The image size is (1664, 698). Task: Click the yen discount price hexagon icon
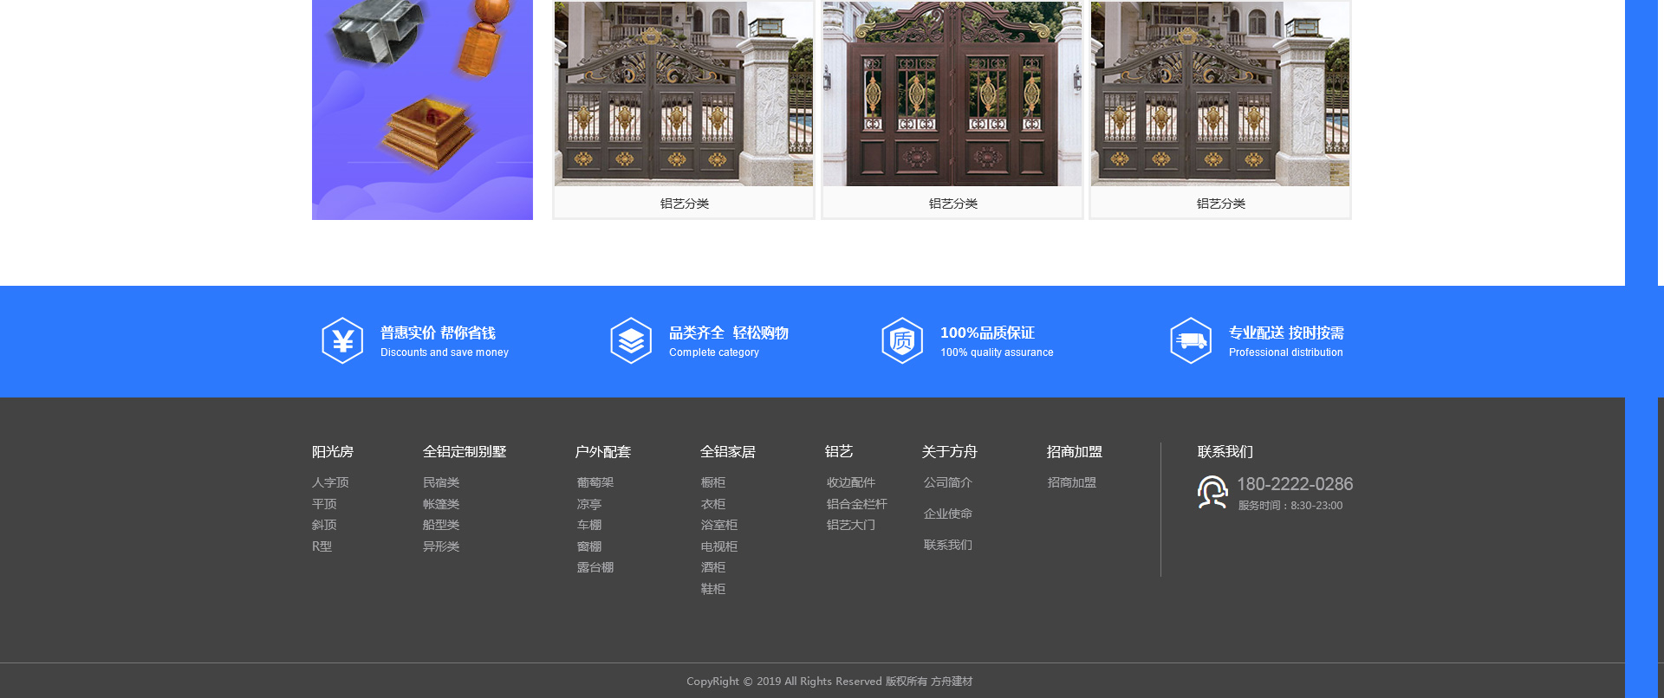(342, 341)
